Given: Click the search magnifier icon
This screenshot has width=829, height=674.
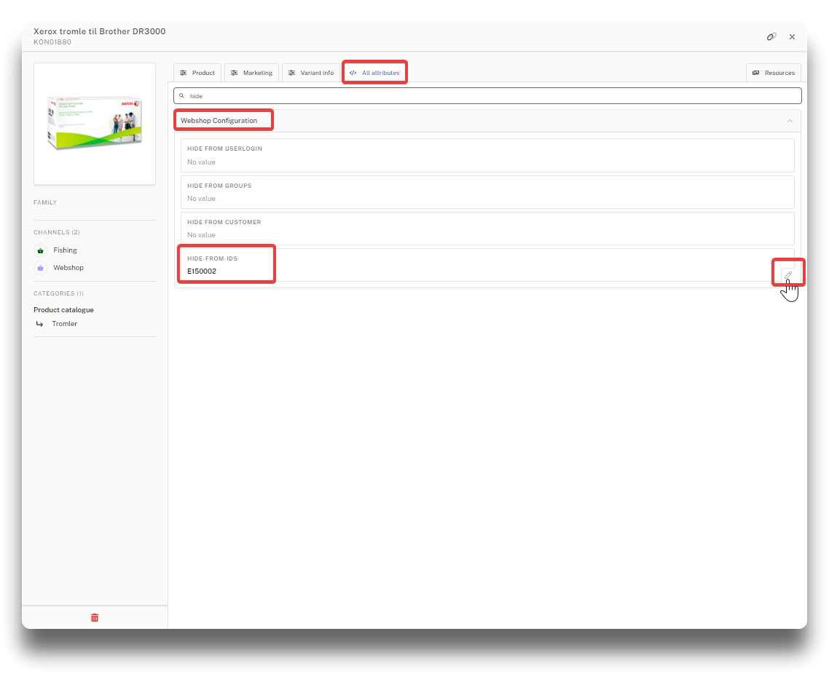Looking at the screenshot, I should [x=182, y=95].
